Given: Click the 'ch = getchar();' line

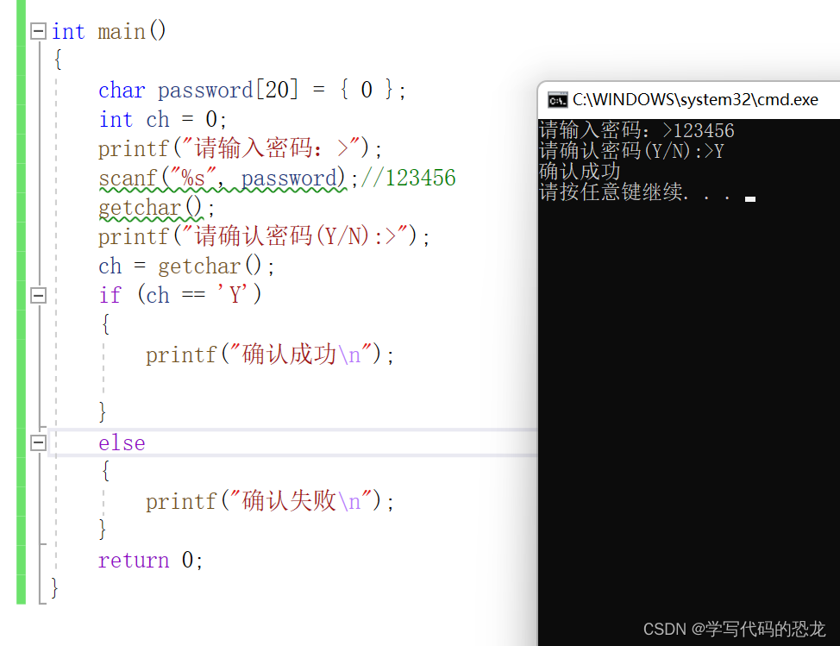Looking at the screenshot, I should 186,267.
